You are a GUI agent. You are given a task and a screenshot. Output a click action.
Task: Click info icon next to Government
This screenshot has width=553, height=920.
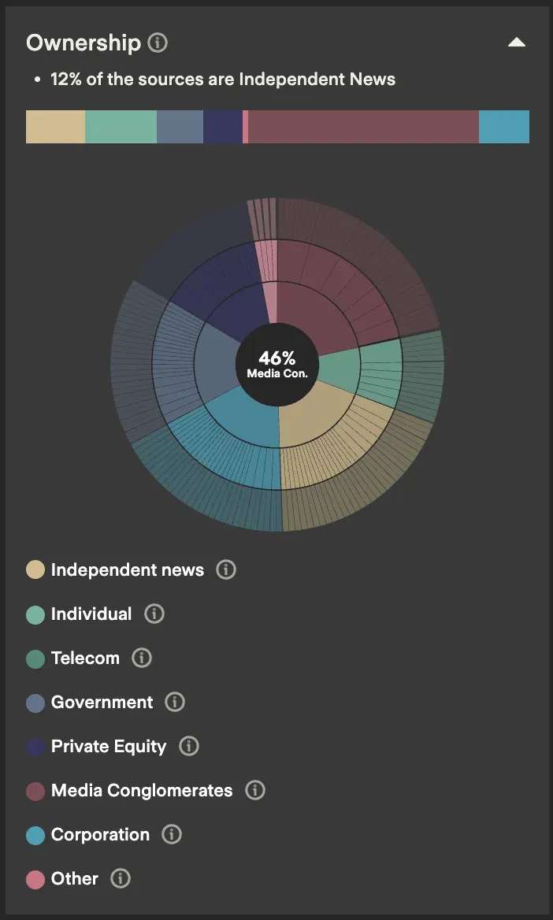coord(175,702)
